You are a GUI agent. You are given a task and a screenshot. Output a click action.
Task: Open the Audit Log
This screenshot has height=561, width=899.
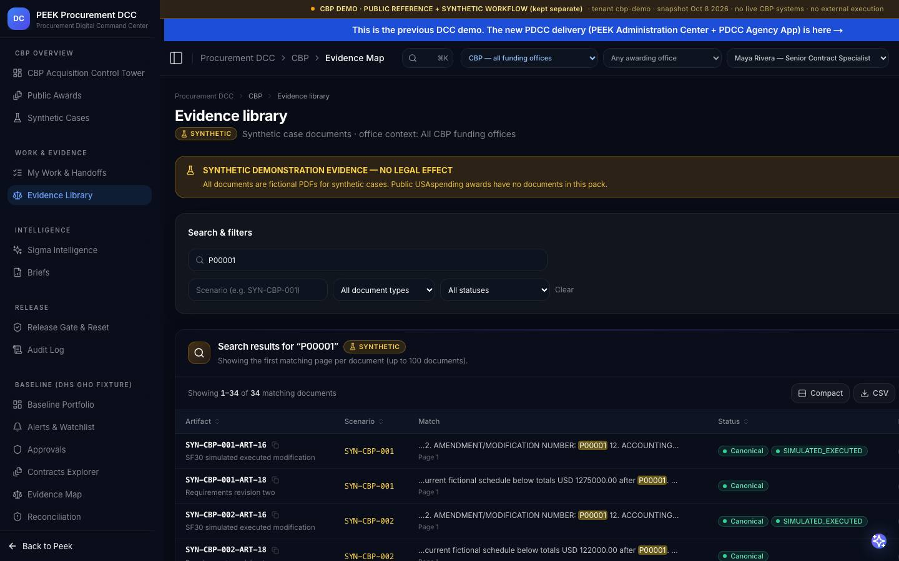click(x=79, y=350)
